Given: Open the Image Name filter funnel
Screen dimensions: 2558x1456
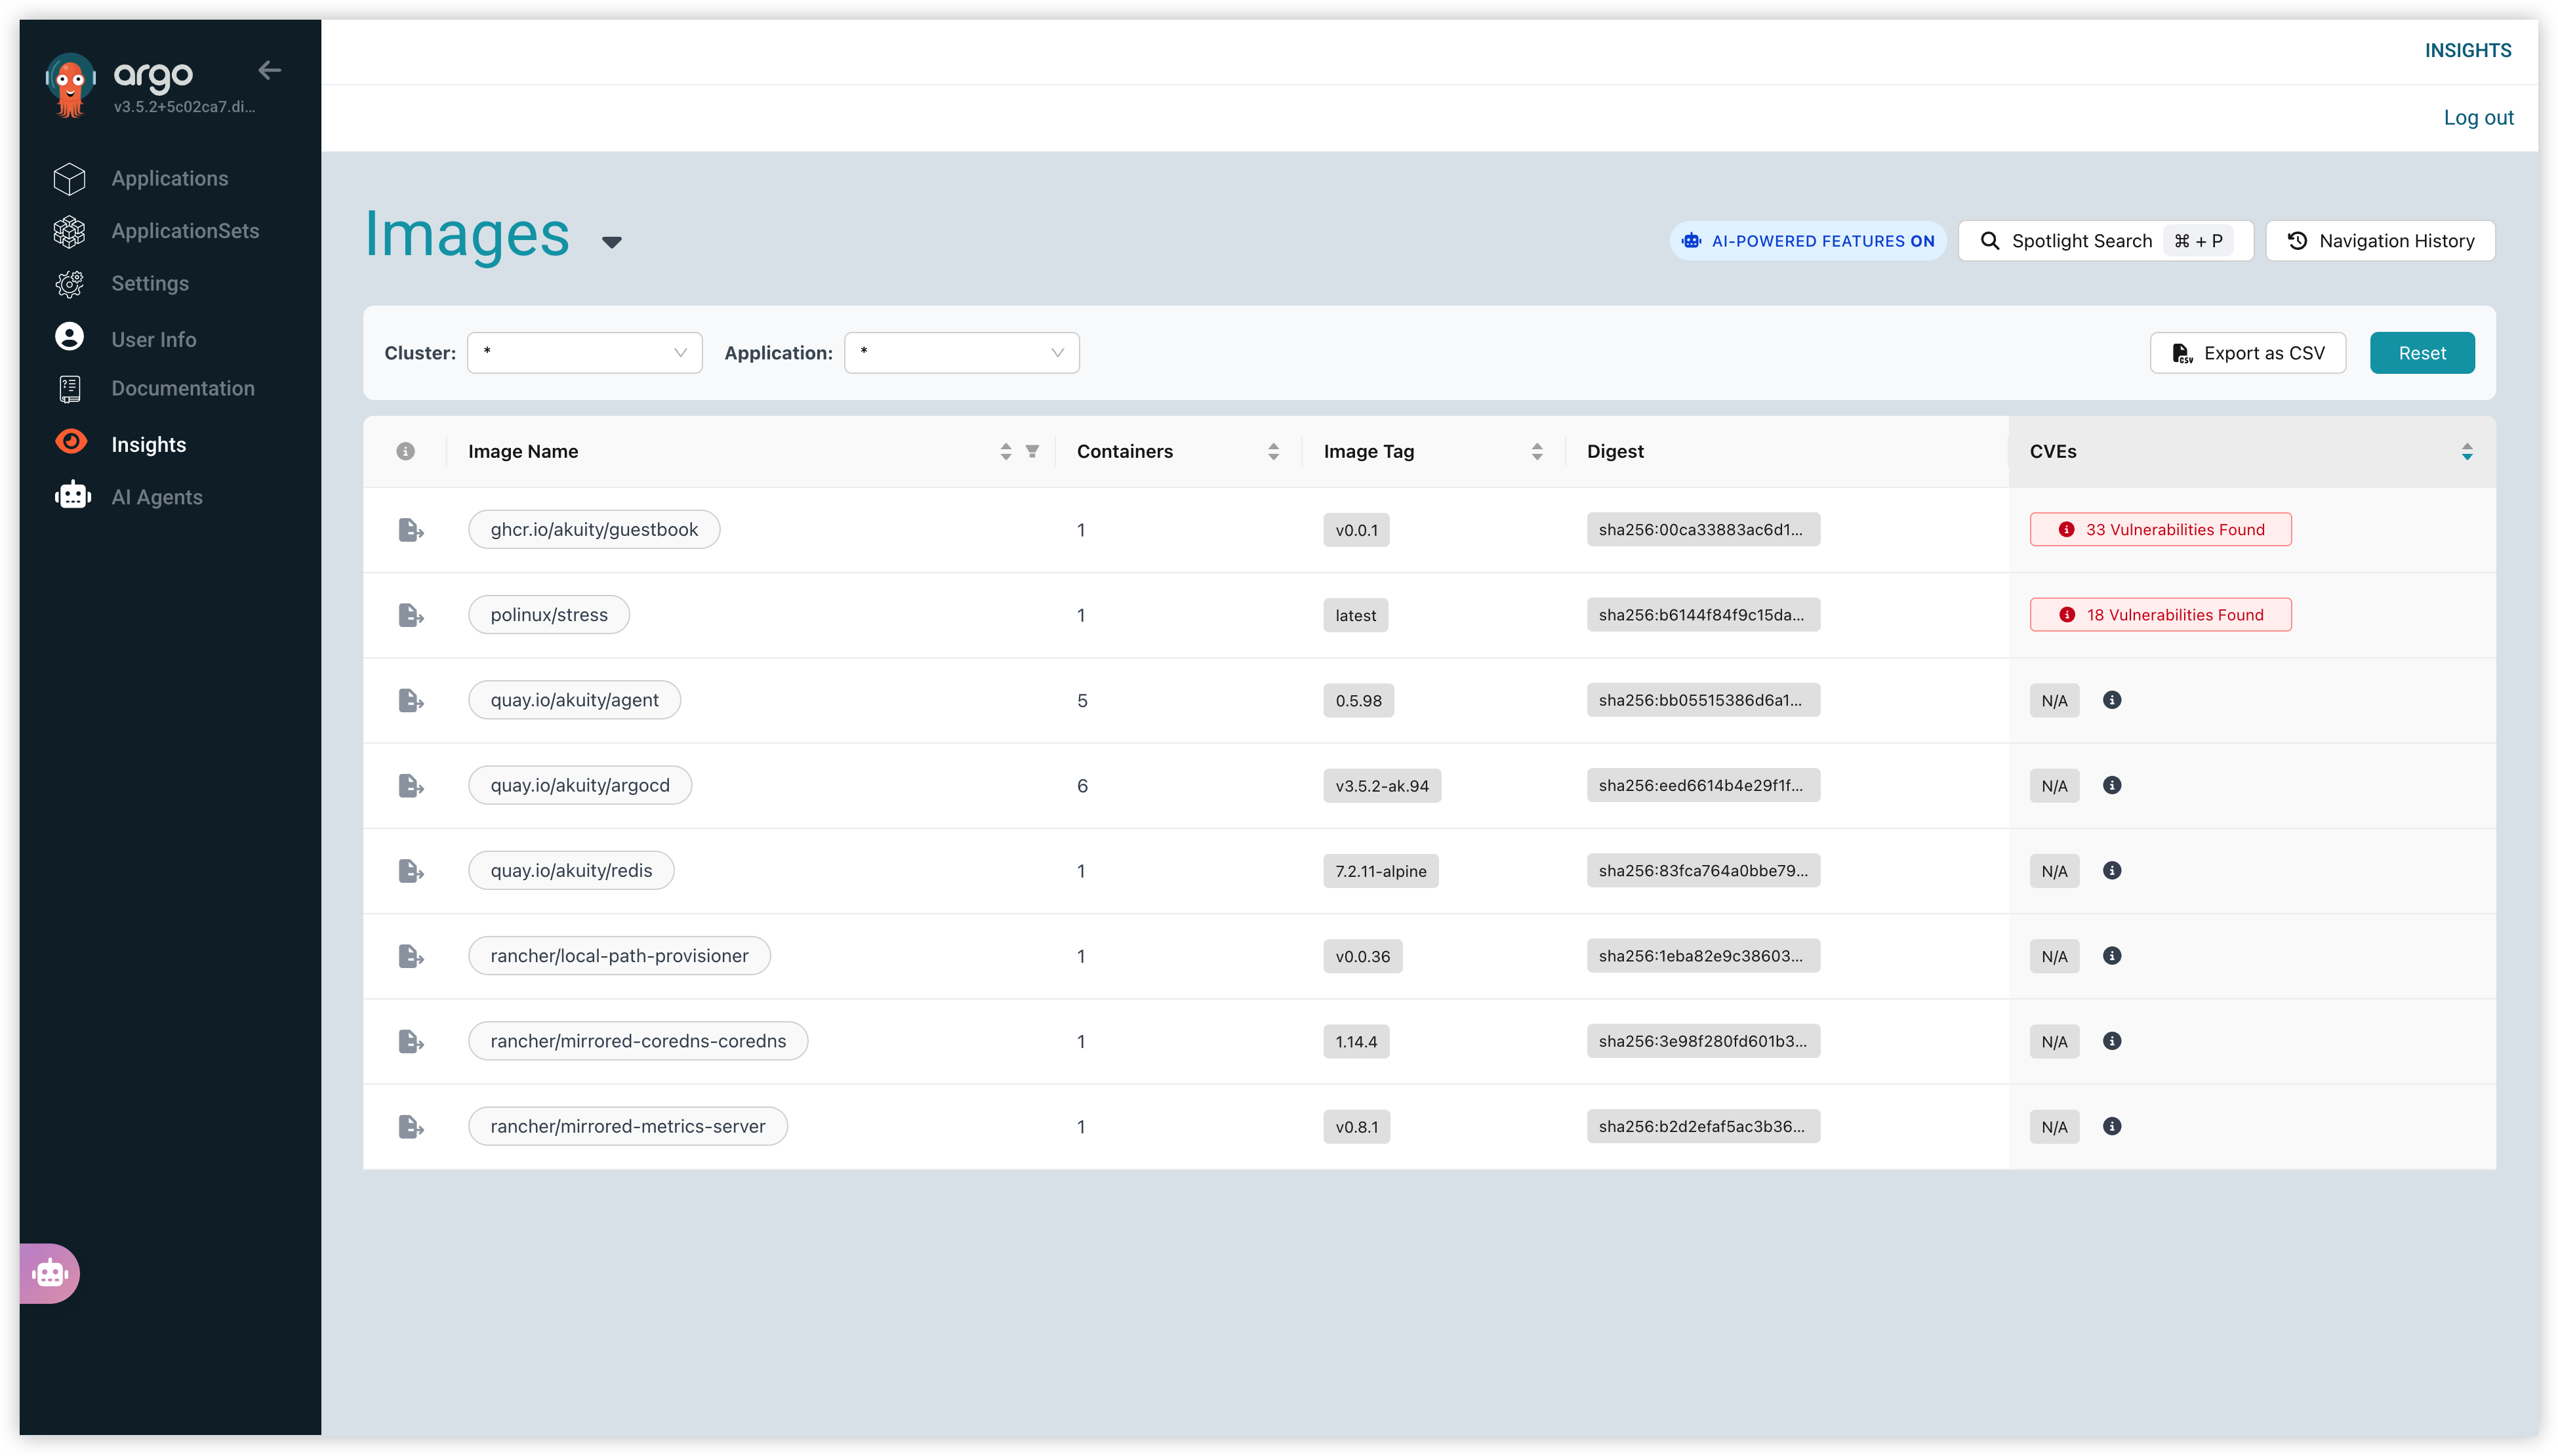Looking at the screenshot, I should pyautogui.click(x=1032, y=452).
